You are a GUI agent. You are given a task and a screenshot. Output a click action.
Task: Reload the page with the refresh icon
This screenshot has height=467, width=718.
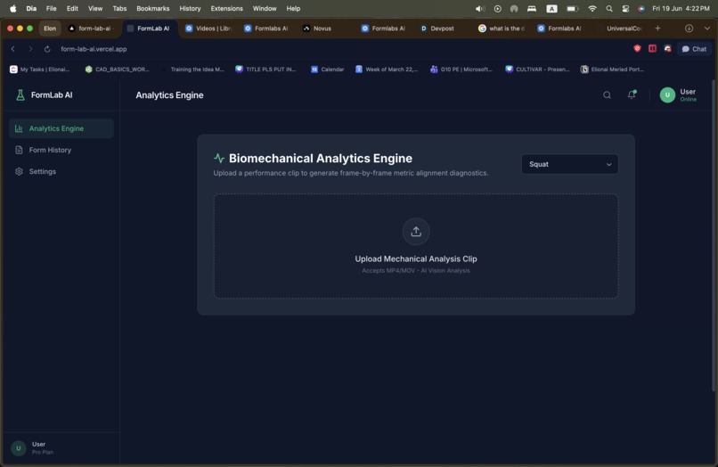tap(47, 49)
